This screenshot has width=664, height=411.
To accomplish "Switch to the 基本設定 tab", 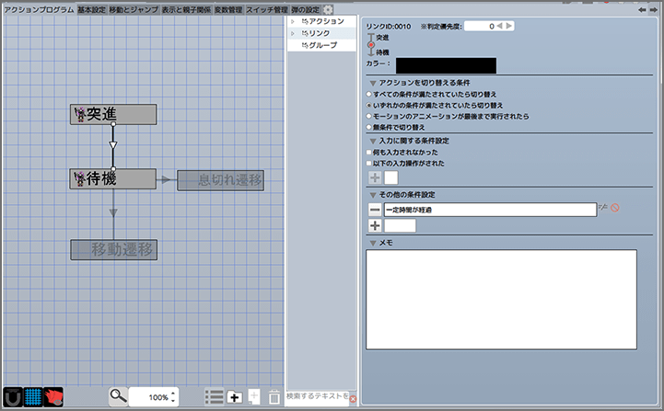I will pos(91,9).
